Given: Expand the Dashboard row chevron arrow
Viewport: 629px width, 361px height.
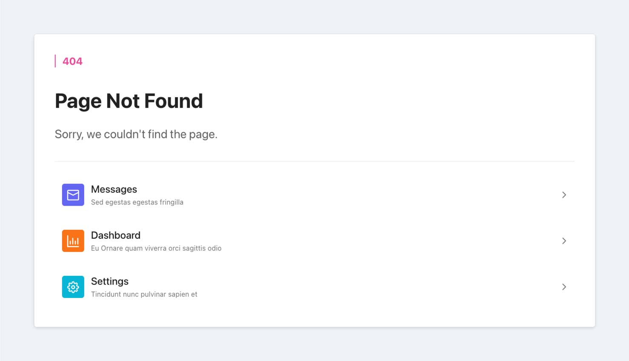Looking at the screenshot, I should [x=564, y=241].
